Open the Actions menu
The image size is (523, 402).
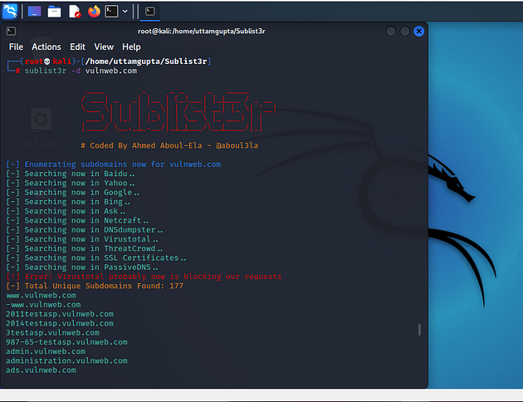pyautogui.click(x=46, y=47)
